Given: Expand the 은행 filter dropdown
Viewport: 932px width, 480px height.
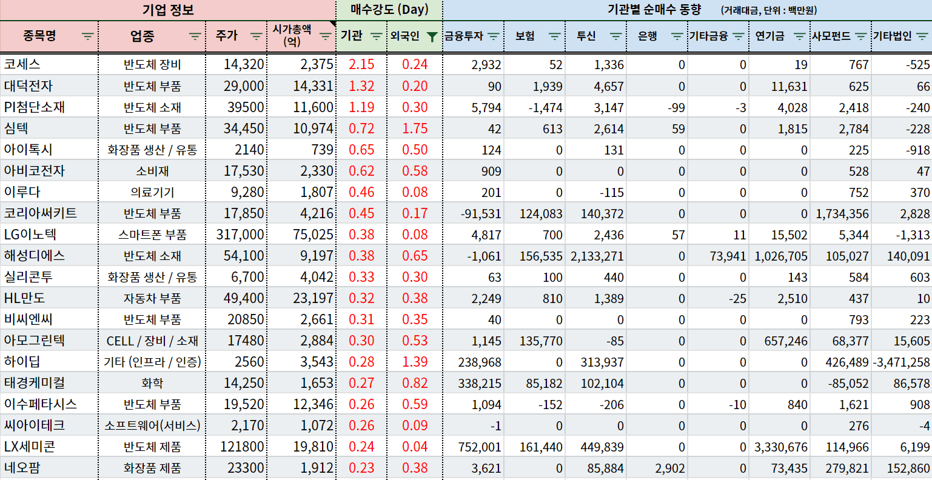Looking at the screenshot, I should click(x=677, y=36).
